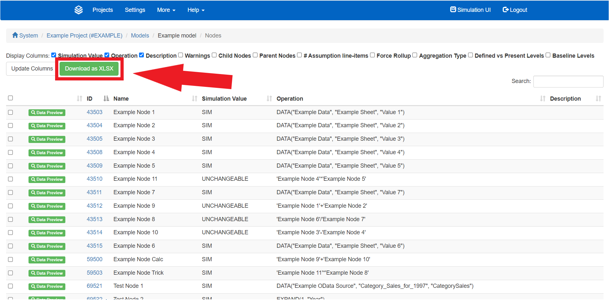
Task: Click the stacked-layers logo icon in navbar
Action: 78,10
